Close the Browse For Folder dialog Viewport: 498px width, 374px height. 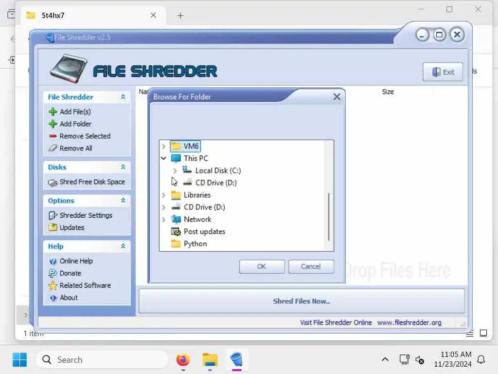point(337,97)
